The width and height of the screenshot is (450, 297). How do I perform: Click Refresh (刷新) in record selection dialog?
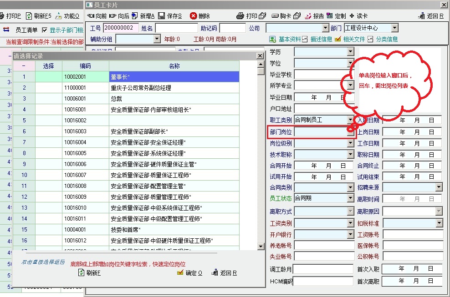(82, 273)
